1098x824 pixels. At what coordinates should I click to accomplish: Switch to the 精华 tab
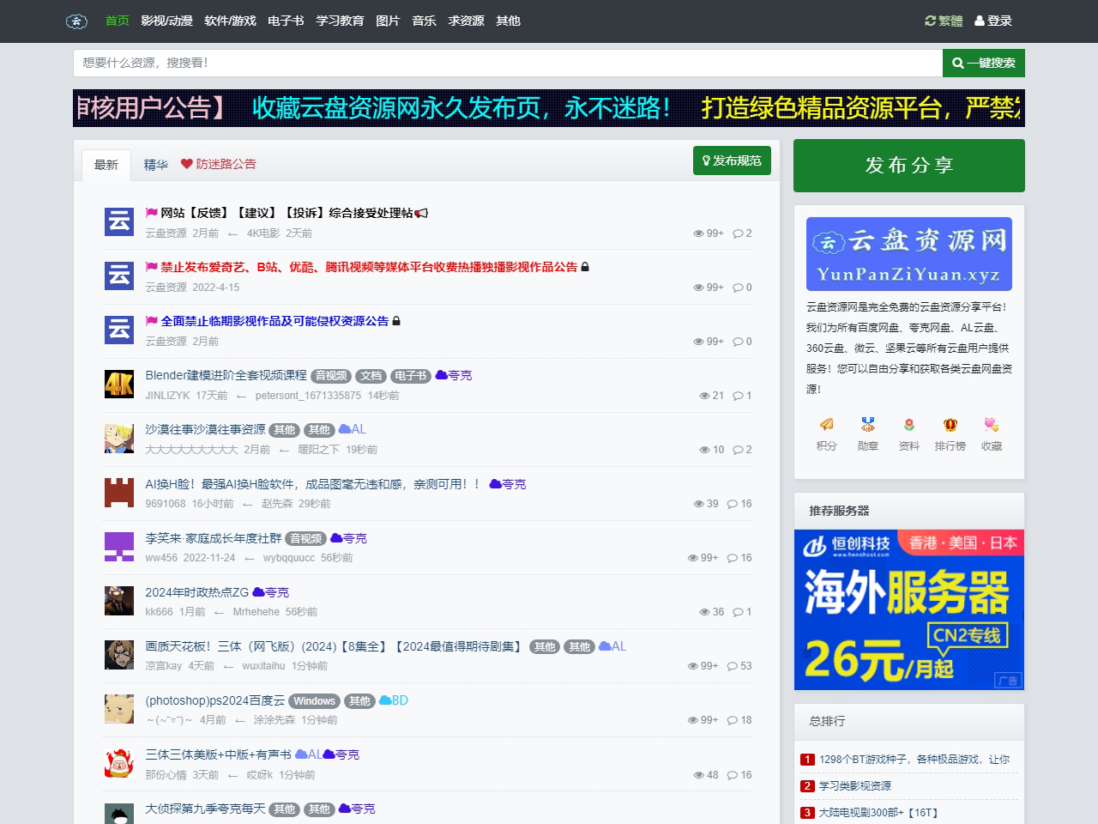click(x=154, y=165)
